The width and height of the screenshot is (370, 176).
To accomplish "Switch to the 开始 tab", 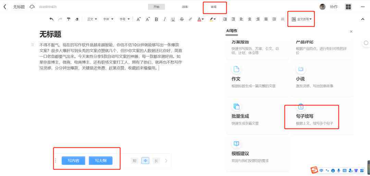I will click(x=157, y=7).
